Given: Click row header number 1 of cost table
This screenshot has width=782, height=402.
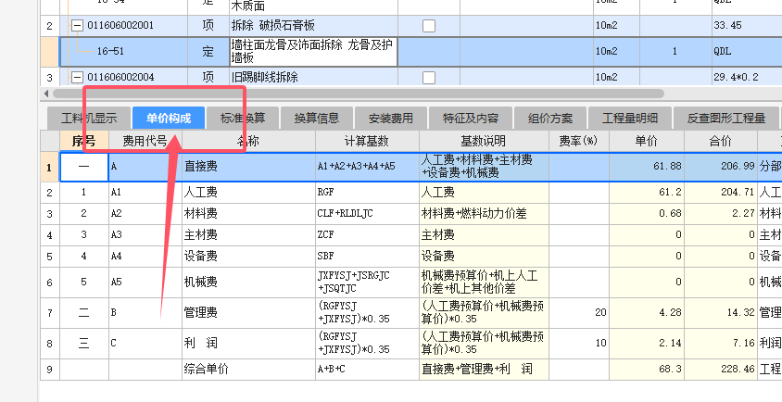Looking at the screenshot, I should click(x=49, y=167).
